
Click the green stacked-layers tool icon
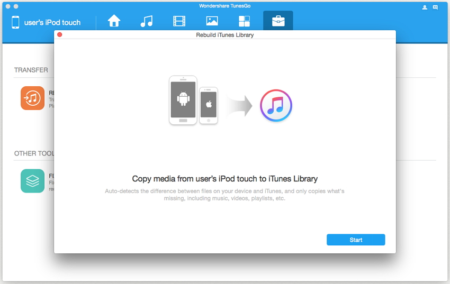[x=32, y=181]
